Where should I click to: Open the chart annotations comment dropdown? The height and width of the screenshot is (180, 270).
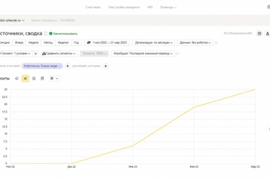(55, 78)
